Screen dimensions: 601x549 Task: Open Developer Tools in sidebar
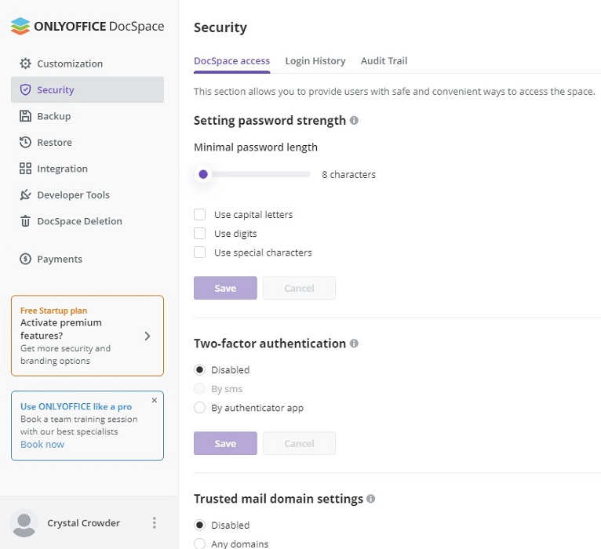pyautogui.click(x=87, y=195)
